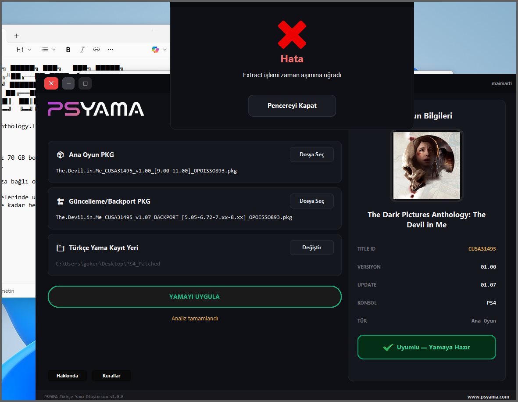Click the Bold formatting icon
The image size is (518, 402).
68,50
